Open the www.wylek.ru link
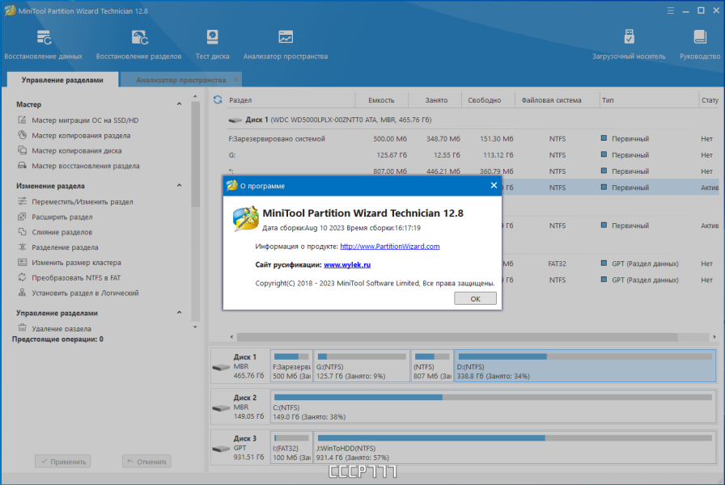Viewport: 725px width, 485px height. (x=347, y=264)
